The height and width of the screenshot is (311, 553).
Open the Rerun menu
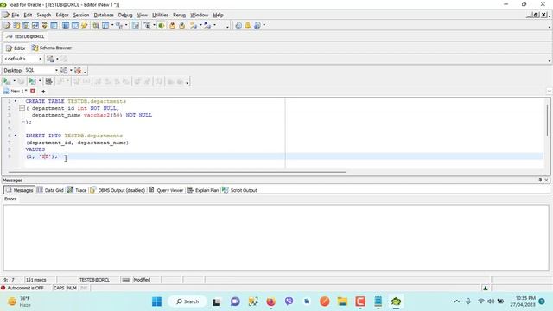pyautogui.click(x=179, y=15)
